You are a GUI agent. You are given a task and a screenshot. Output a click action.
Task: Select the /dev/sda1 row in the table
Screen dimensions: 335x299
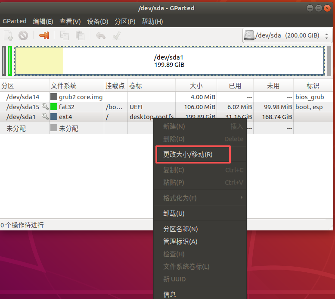[x=167, y=117]
